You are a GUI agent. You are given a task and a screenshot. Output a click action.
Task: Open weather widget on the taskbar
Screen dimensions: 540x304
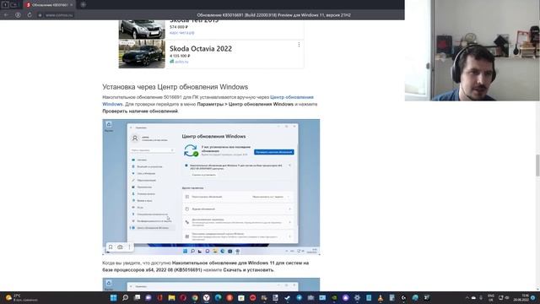[20, 298]
